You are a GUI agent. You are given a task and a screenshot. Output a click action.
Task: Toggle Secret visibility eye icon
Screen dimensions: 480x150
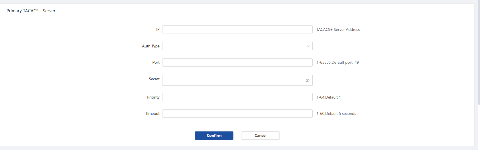tap(308, 80)
